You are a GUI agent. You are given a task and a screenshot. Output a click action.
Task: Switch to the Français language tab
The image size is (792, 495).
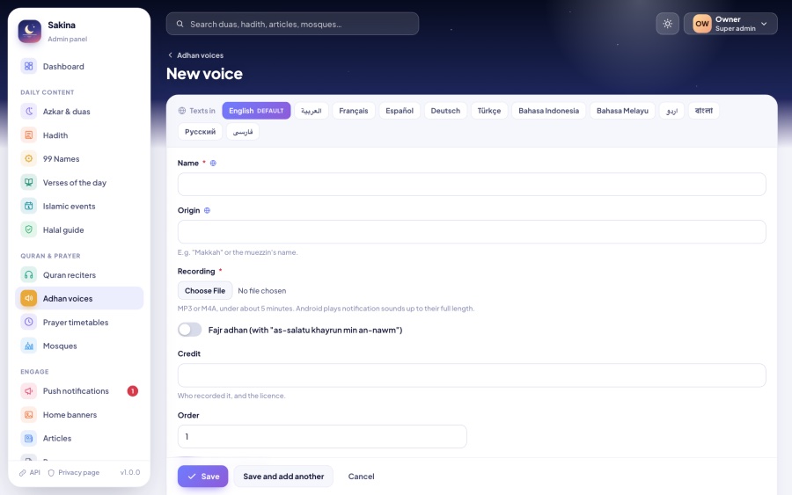pos(354,111)
